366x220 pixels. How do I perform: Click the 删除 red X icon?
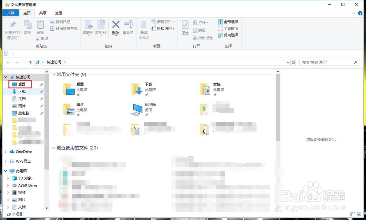click(116, 24)
